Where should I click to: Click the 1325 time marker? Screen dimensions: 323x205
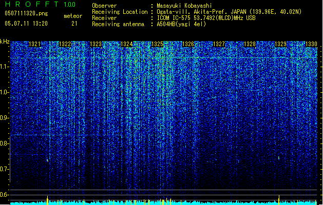pos(157,44)
